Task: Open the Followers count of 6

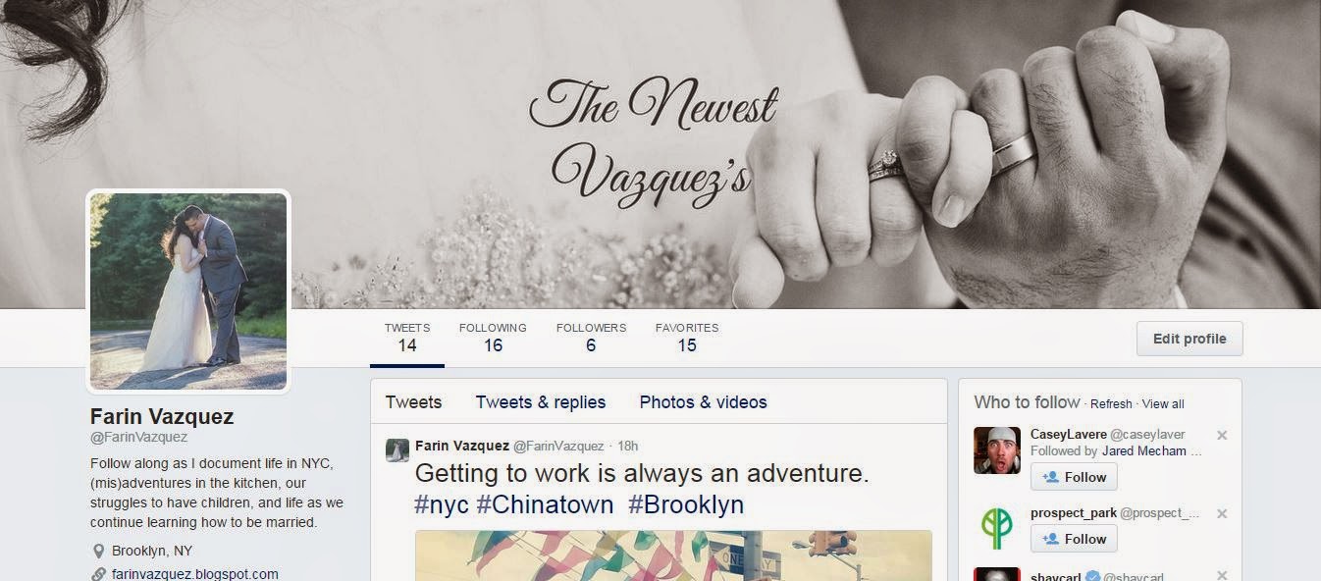Action: (x=591, y=337)
